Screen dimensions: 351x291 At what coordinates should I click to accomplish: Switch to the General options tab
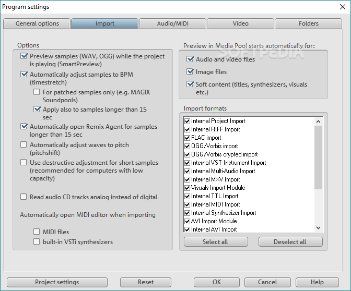pos(37,23)
